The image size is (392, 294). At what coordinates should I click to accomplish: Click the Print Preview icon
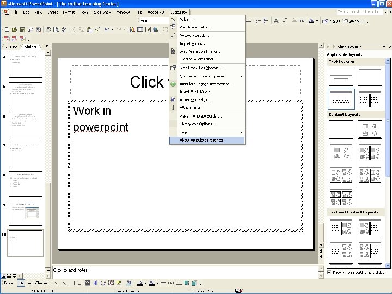[56, 29]
